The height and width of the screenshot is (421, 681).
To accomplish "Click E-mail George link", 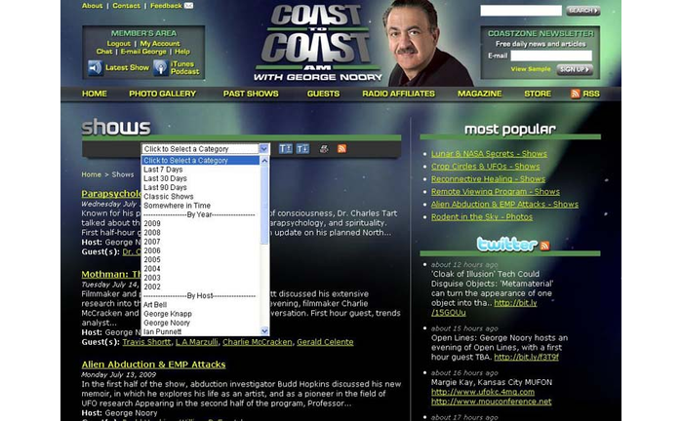I will 143,52.
